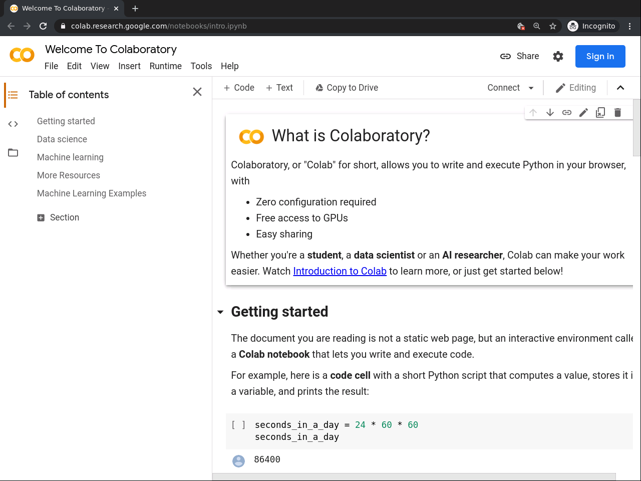Toggle the table of contents sidebar icon

(x=13, y=95)
